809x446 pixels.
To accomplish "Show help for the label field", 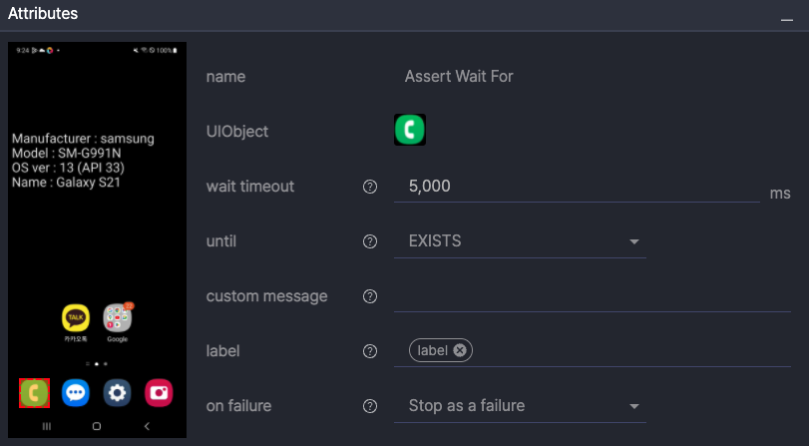I will 370,351.
